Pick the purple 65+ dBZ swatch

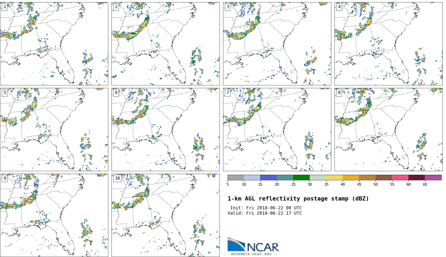[433, 178]
